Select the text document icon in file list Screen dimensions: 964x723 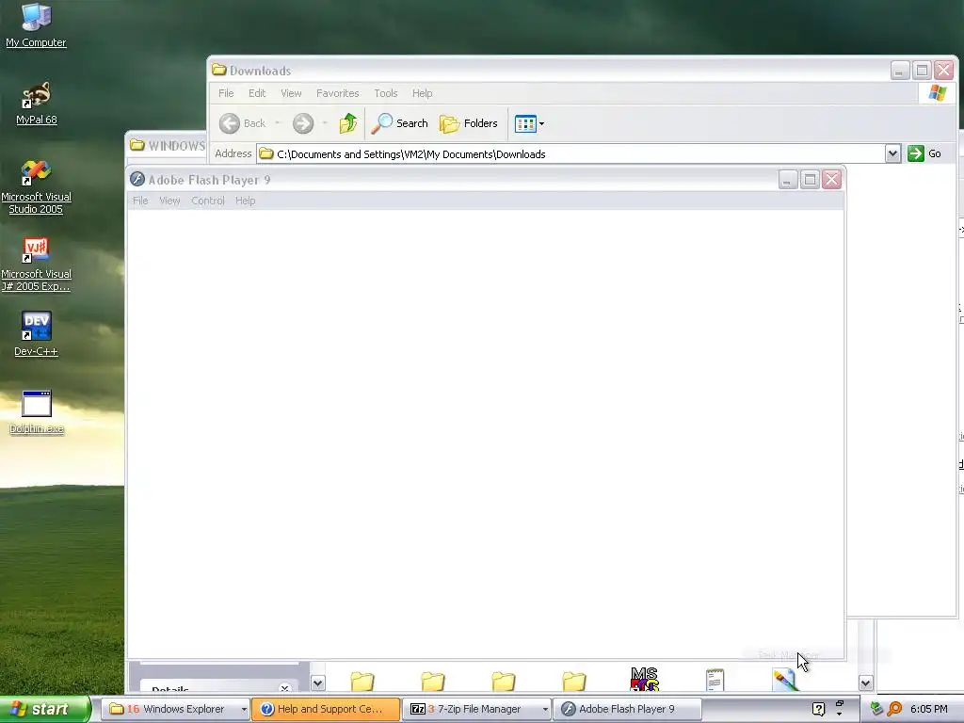[x=715, y=680]
